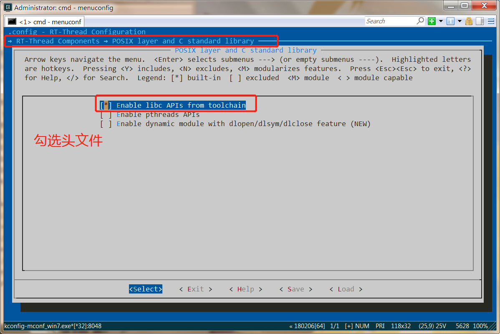The image size is (500, 334).
Task: Click the <Select> button
Action: click(x=146, y=289)
